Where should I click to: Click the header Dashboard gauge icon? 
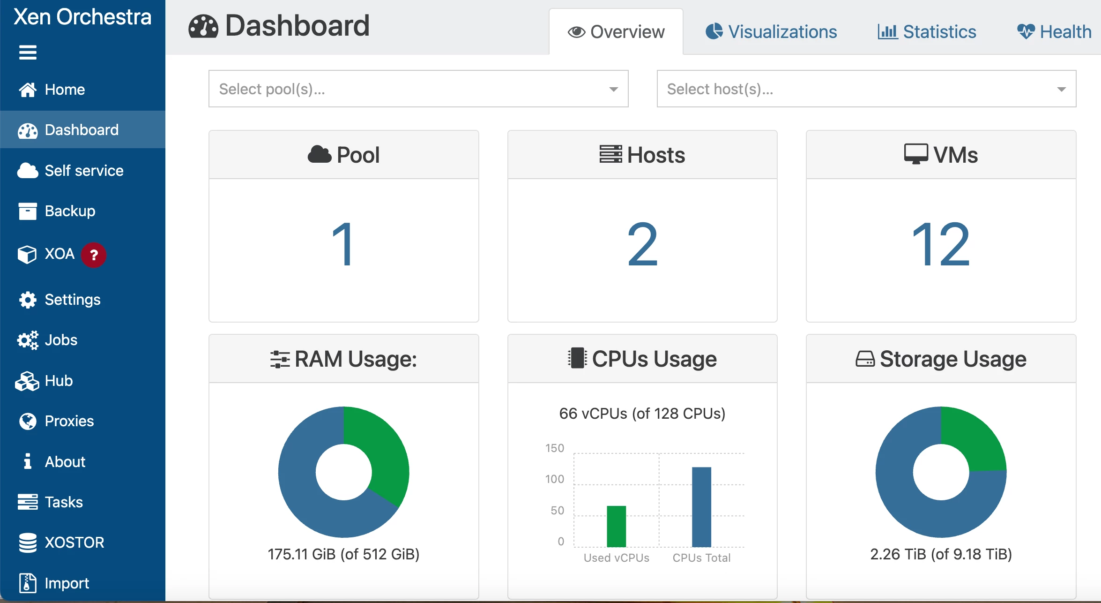point(203,26)
